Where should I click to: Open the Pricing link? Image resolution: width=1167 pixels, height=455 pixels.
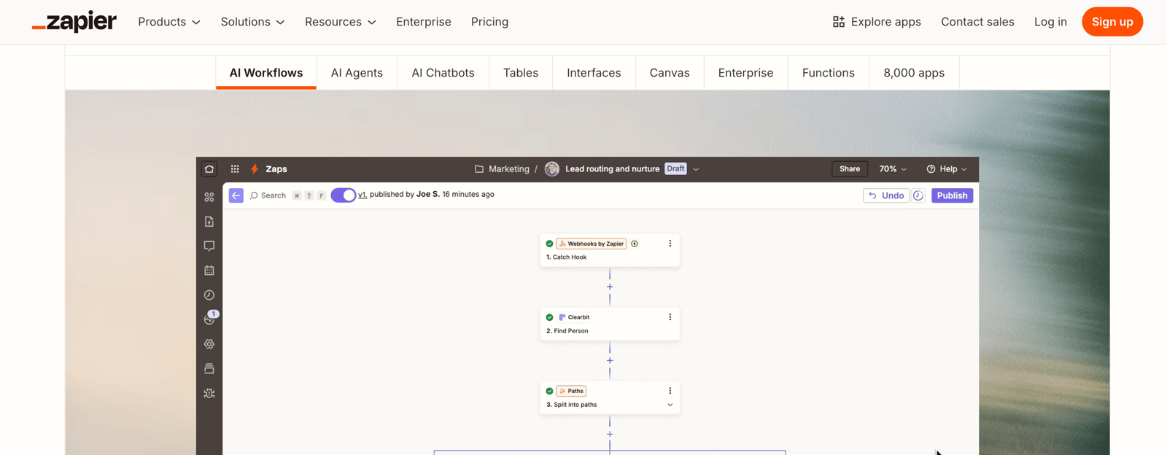pyautogui.click(x=489, y=22)
